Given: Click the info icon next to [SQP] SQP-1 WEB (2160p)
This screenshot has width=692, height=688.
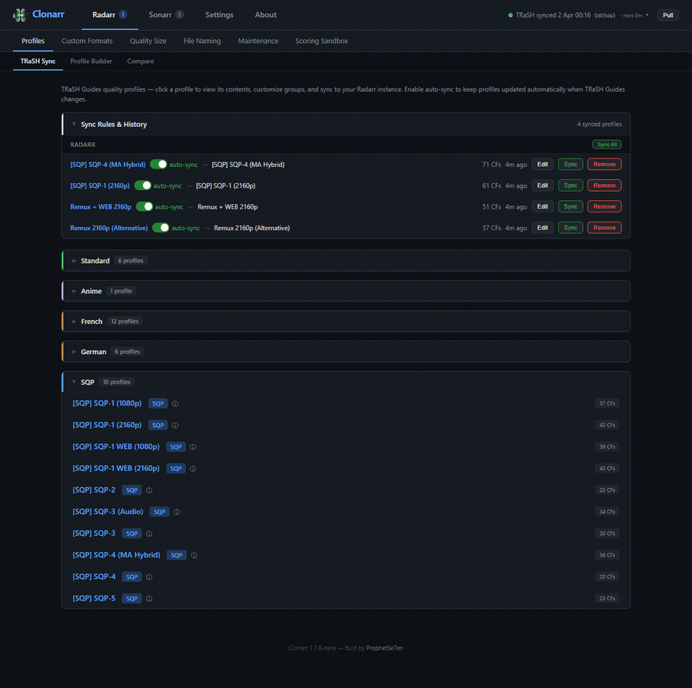Looking at the screenshot, I should 193,469.
